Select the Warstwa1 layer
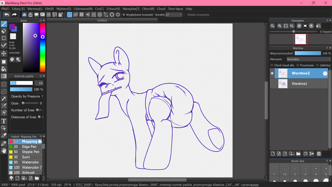This screenshot has height=187, width=332. pos(299,84)
